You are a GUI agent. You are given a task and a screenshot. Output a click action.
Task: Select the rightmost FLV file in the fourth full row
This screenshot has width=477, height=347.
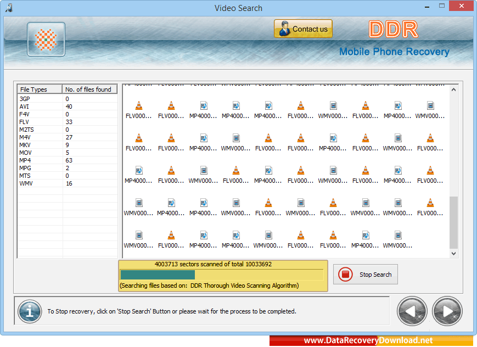[x=430, y=208]
